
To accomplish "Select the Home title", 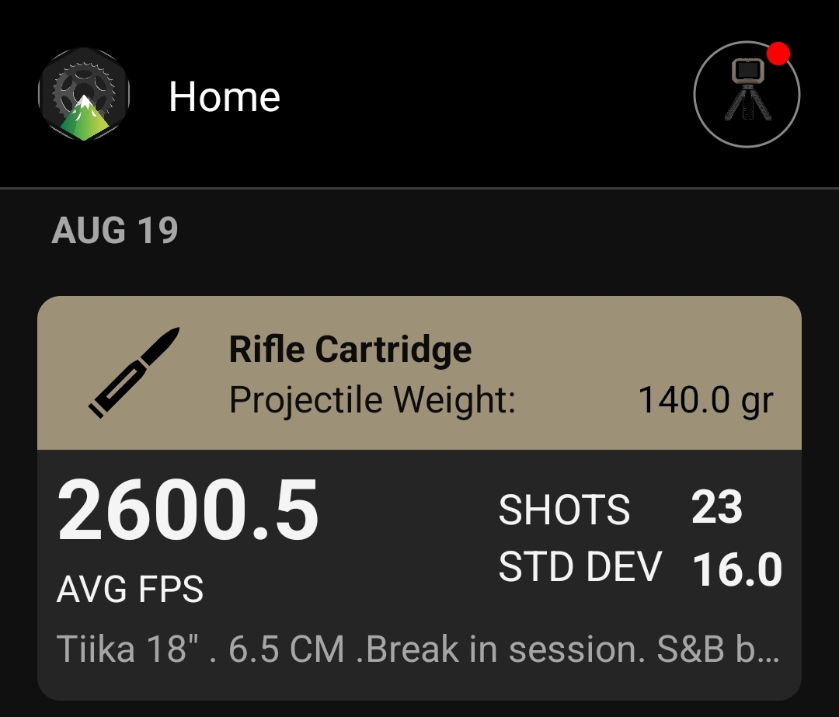I will (225, 97).
